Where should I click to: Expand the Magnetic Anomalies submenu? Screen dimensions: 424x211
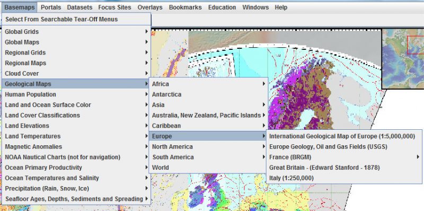pos(76,147)
